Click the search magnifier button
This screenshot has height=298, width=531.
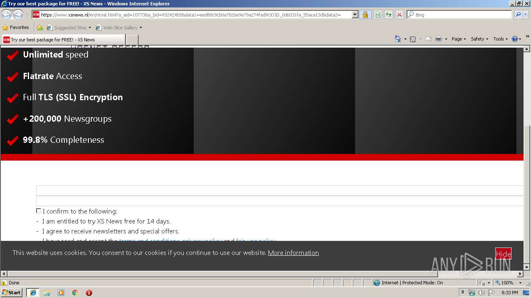[518, 14]
